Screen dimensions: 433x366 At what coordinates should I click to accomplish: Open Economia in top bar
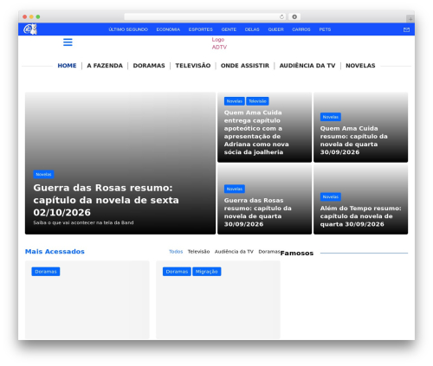click(x=168, y=29)
